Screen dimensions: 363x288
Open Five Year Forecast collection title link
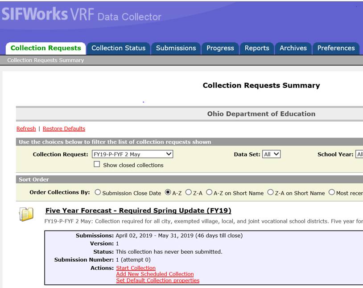coord(138,211)
